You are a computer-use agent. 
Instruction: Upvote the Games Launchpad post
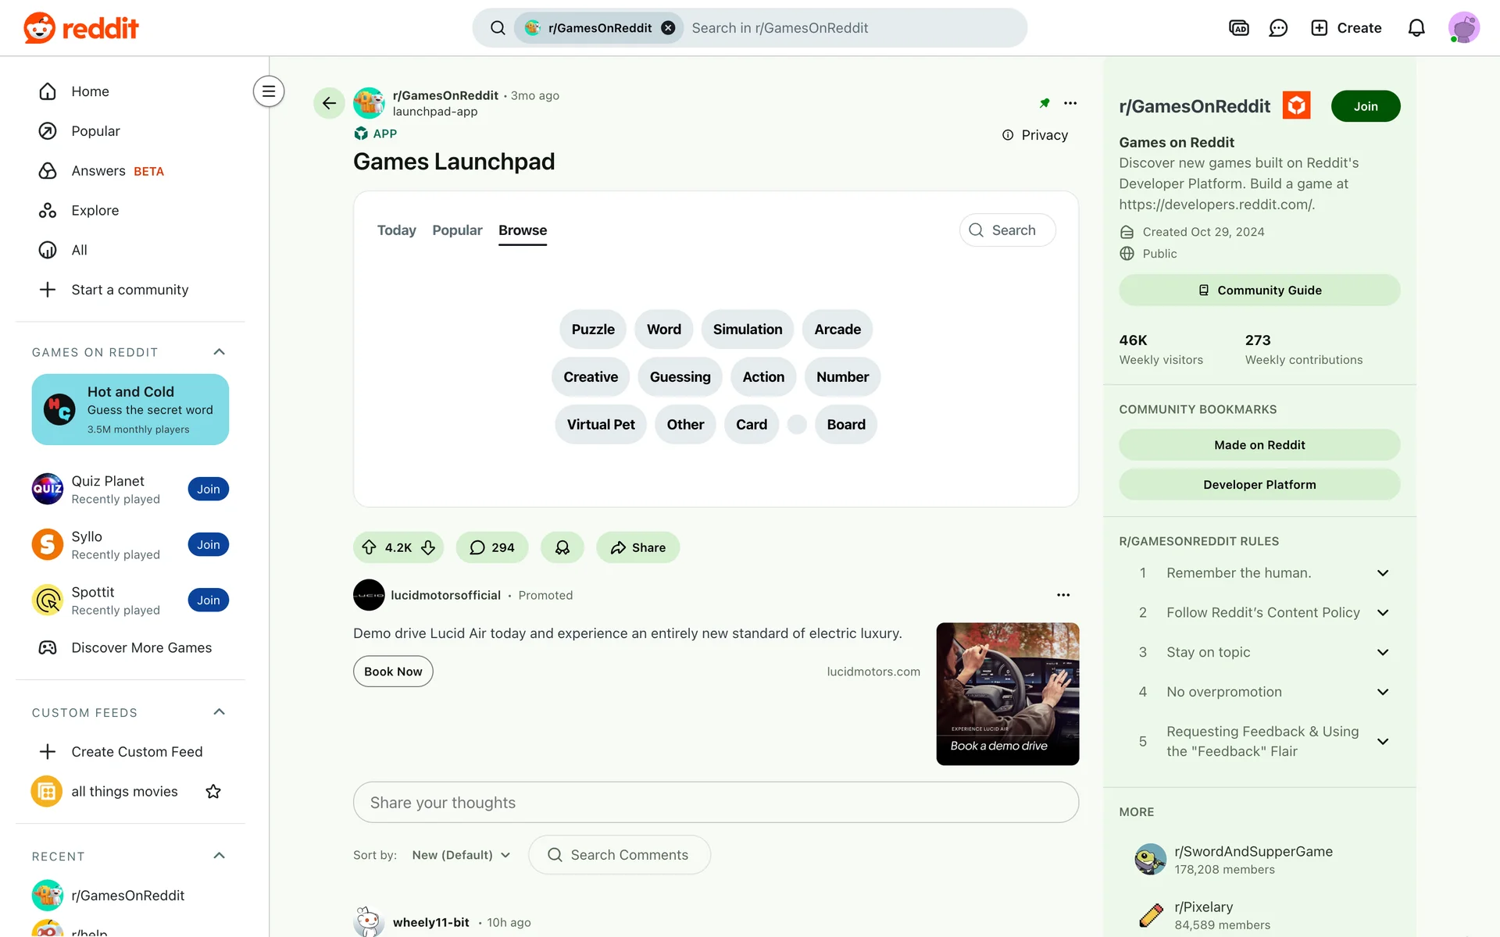point(369,547)
